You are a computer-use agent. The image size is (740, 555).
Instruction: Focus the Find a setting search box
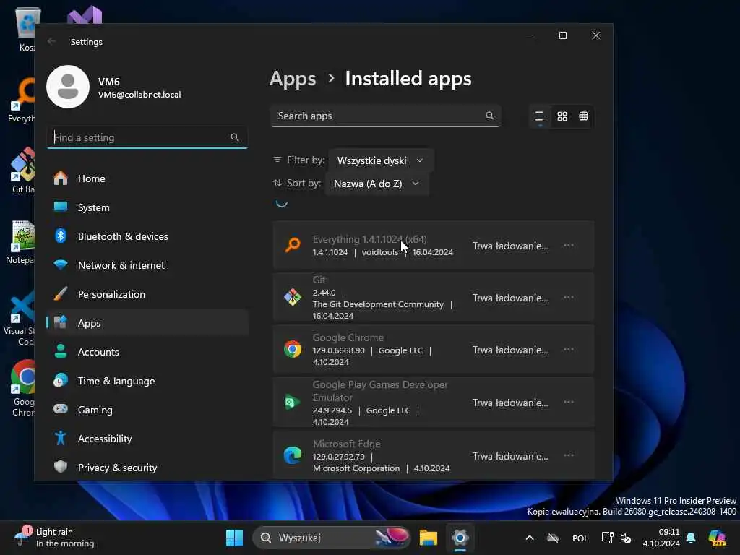pyautogui.click(x=147, y=137)
